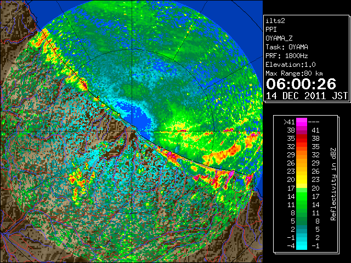The width and height of the screenshot is (351, 263).
Task: Pick the yellow band of the color scale
Action: [x=302, y=180]
